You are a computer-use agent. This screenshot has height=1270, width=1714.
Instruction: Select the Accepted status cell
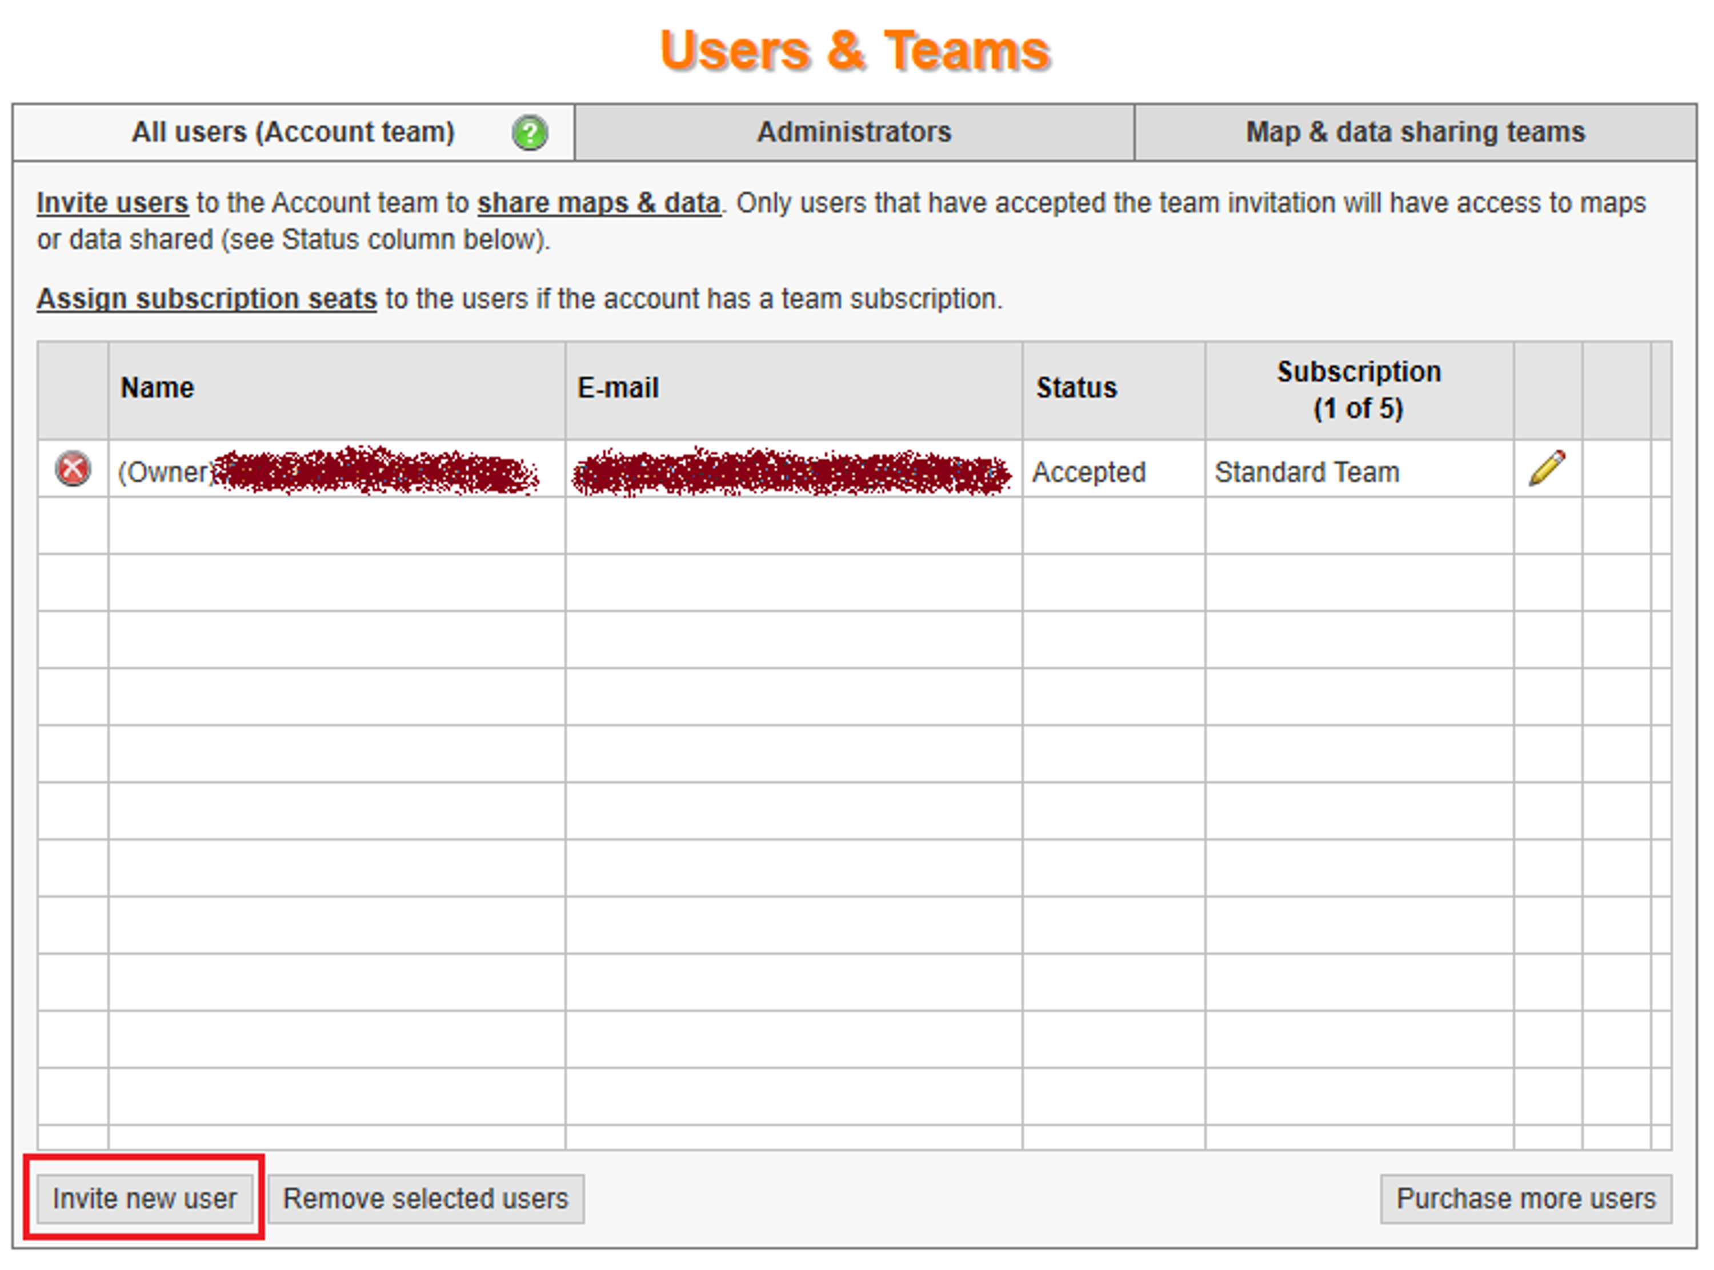click(1114, 469)
